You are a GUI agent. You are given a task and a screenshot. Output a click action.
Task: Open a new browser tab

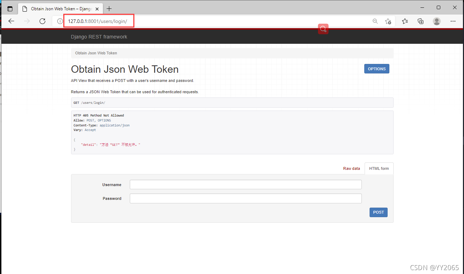(109, 9)
